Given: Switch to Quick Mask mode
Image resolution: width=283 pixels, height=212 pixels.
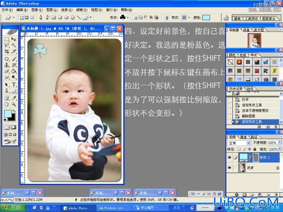Looking at the screenshot, I should (x=13, y=127).
